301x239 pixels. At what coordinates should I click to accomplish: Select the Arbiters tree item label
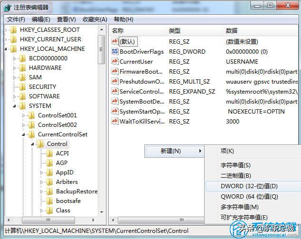(x=67, y=182)
